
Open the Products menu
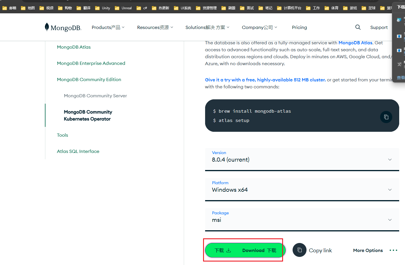point(108,28)
